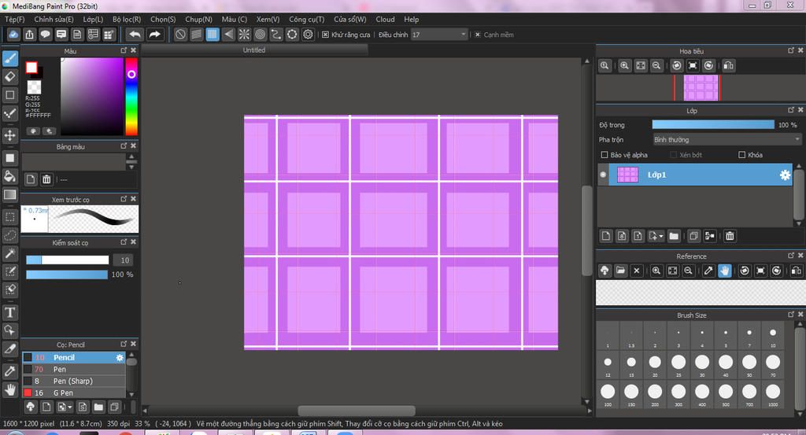
Task: Duplicate layer icon in Lớp panel
Action: pyautogui.click(x=693, y=236)
